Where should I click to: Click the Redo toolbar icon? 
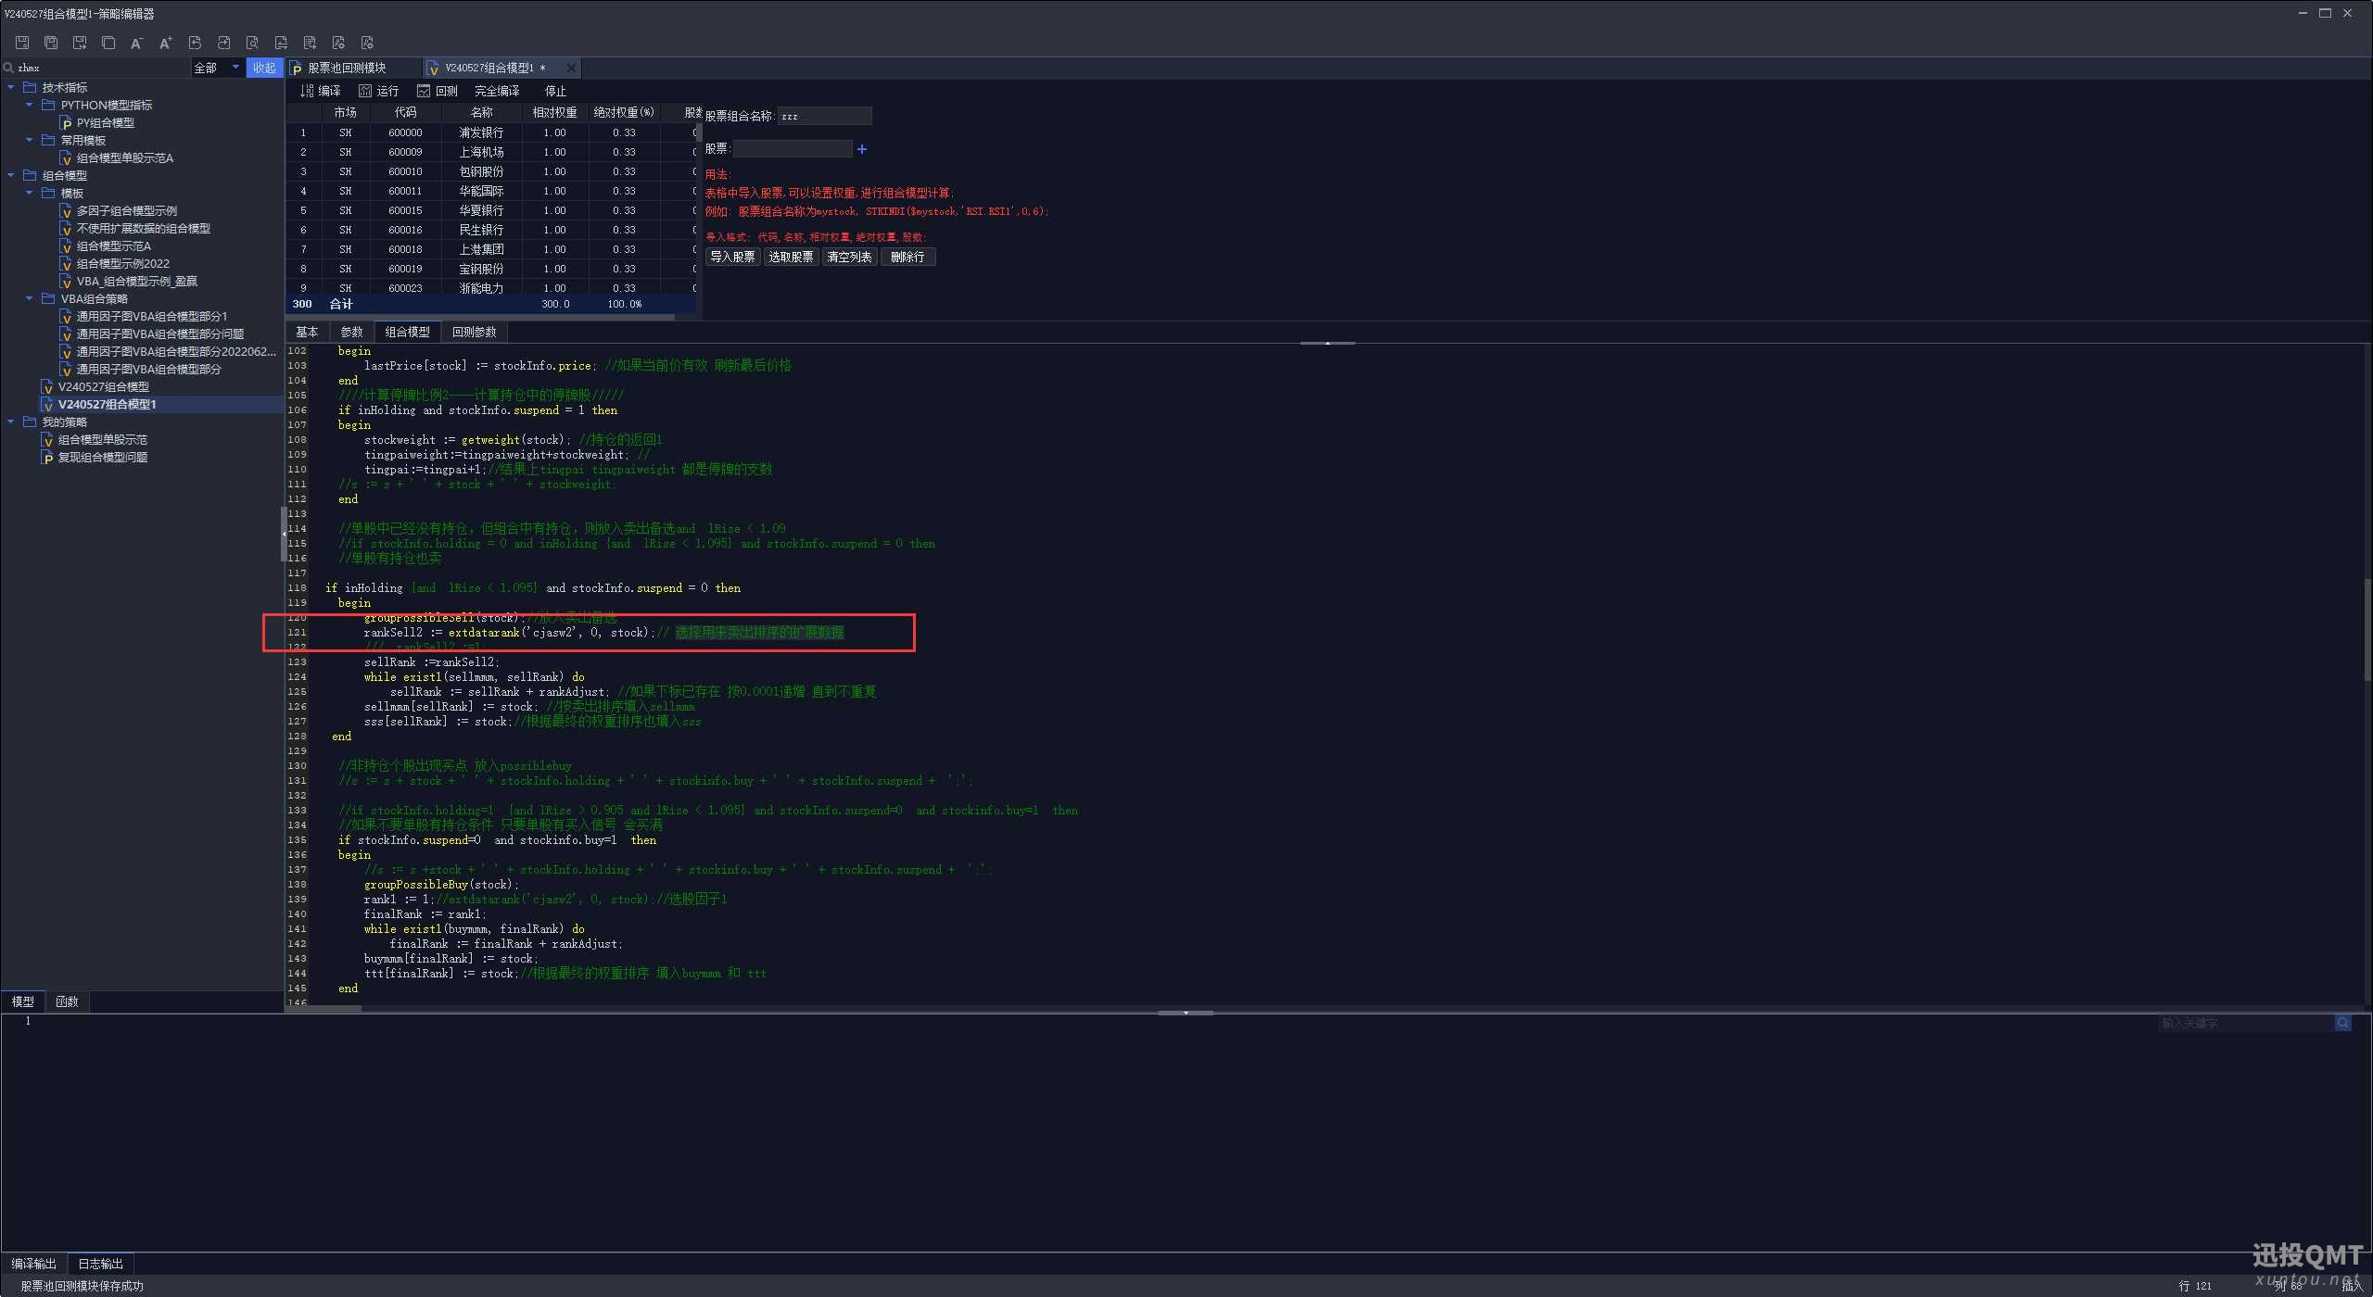point(223,43)
